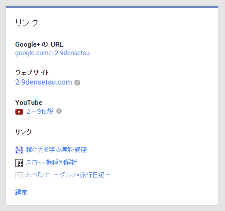Image resolution: width=225 pixels, height=211 pixels.
Task: Click the リンク card title
Action: pyautogui.click(x=27, y=23)
